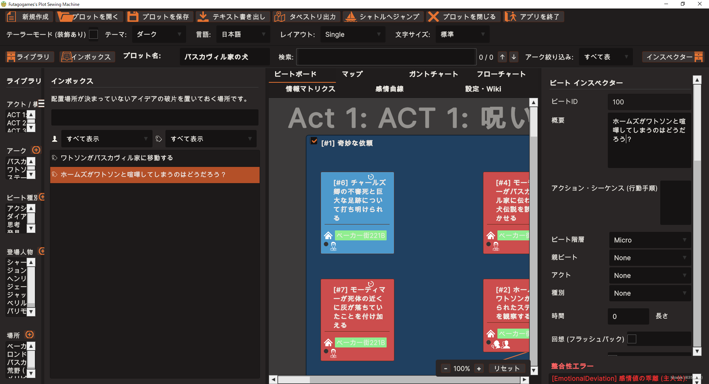Click the アプリを終了 exit icon

click(x=510, y=17)
